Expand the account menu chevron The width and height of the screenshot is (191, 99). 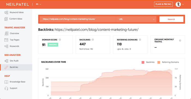click(183, 5)
